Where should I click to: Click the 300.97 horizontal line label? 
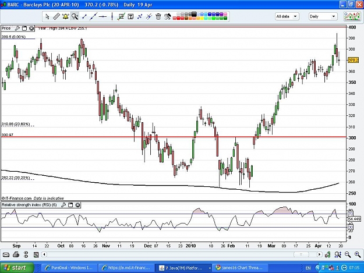[8, 135]
